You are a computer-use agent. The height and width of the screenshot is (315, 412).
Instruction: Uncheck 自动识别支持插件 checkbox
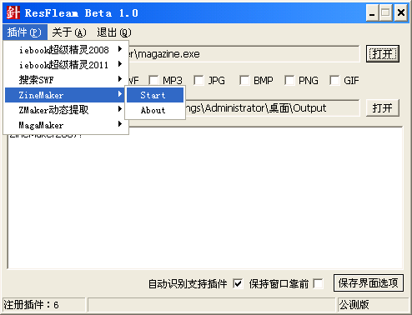pos(238,284)
